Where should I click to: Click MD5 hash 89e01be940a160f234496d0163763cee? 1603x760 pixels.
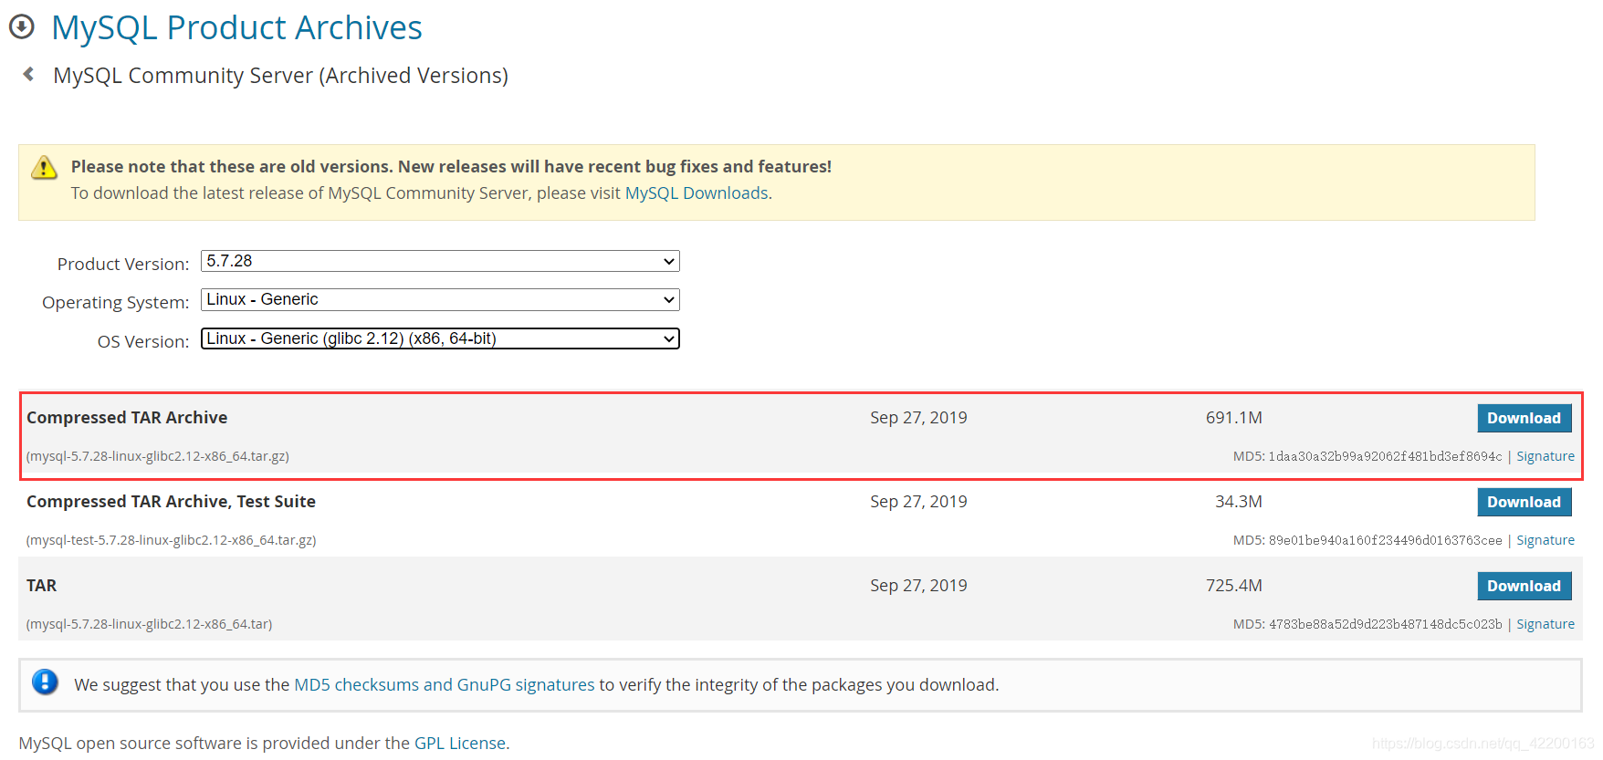(1385, 540)
